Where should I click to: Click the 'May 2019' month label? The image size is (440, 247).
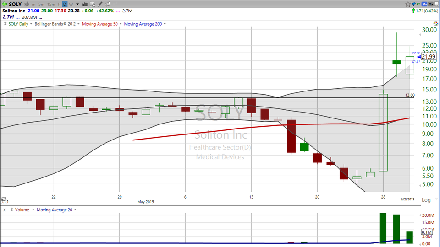tap(146, 202)
